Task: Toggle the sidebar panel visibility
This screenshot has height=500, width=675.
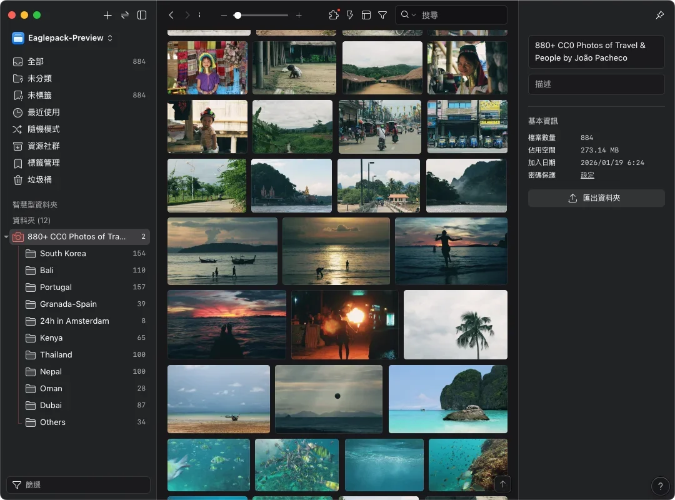Action: [x=142, y=15]
